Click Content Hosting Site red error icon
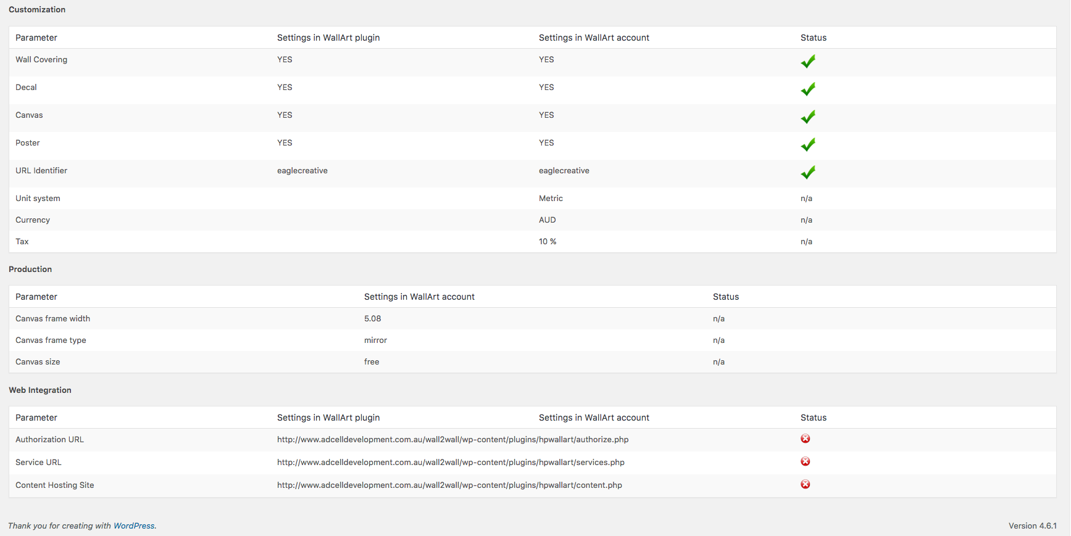This screenshot has width=1071, height=536. pyautogui.click(x=806, y=484)
